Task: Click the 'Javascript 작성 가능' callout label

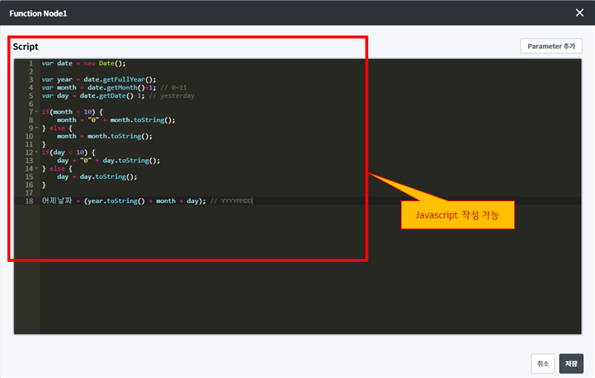Action: click(x=457, y=215)
